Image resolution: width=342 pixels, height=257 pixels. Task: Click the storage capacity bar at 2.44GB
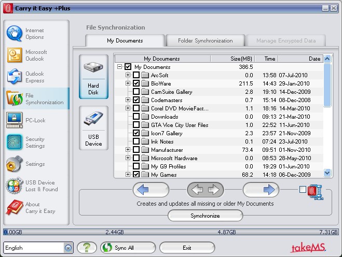point(115,232)
